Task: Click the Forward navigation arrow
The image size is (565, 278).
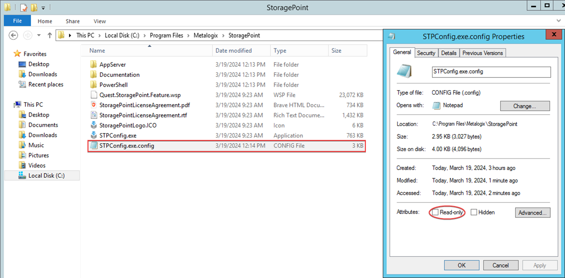Action: 27,35
